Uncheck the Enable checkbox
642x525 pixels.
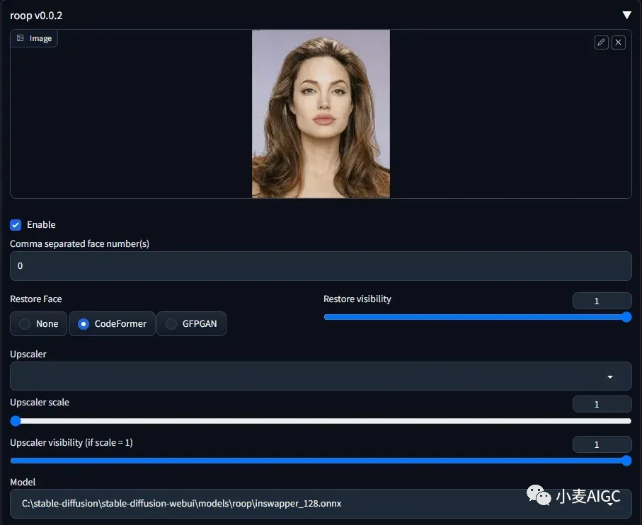pos(16,225)
